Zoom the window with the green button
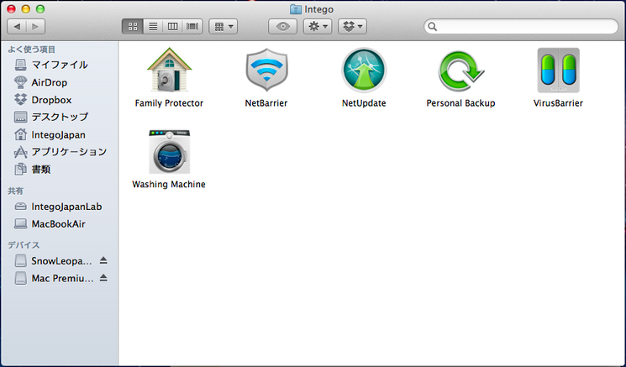 coord(40,8)
